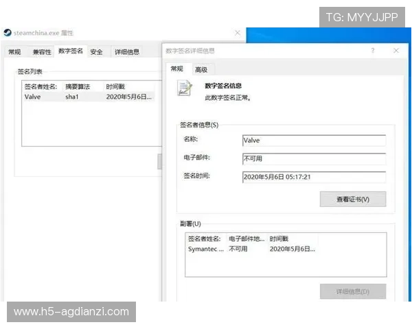Select the Valve row in signature list

[x=89, y=97]
